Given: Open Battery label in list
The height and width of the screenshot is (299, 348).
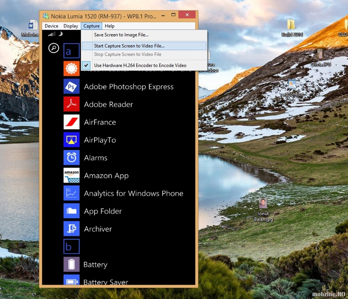Looking at the screenshot, I should click(95, 265).
